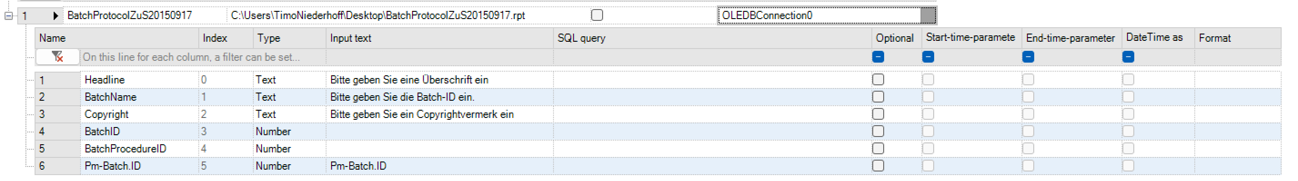Click the Format column header
This screenshot has height=181, width=1298.
pos(1238,38)
